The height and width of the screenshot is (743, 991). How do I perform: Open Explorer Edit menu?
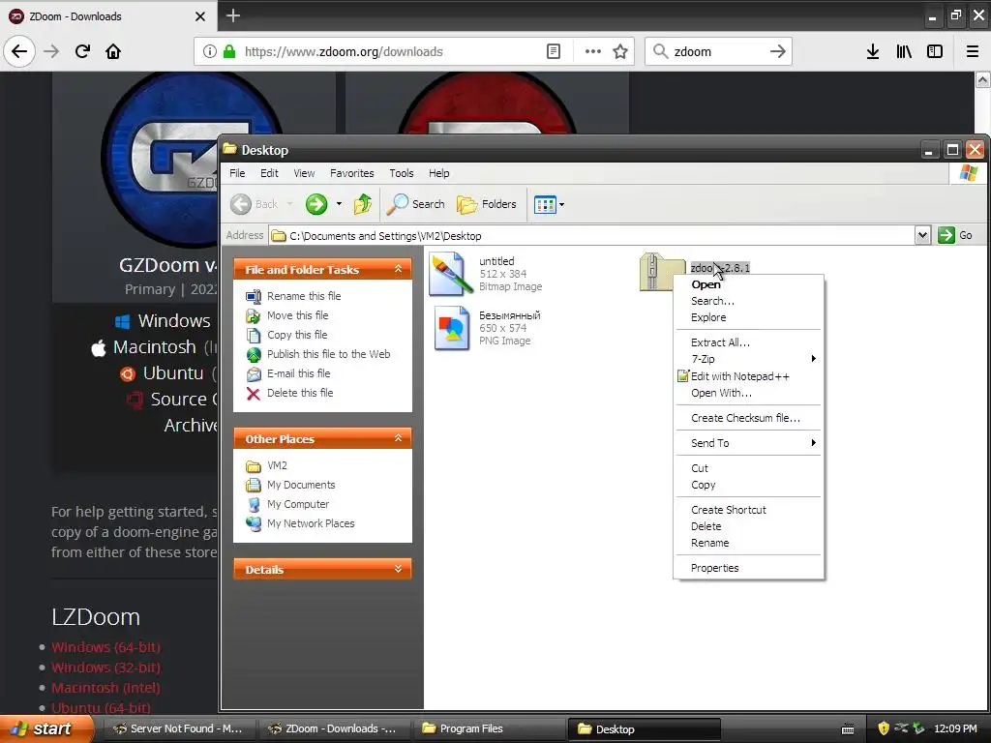[269, 173]
